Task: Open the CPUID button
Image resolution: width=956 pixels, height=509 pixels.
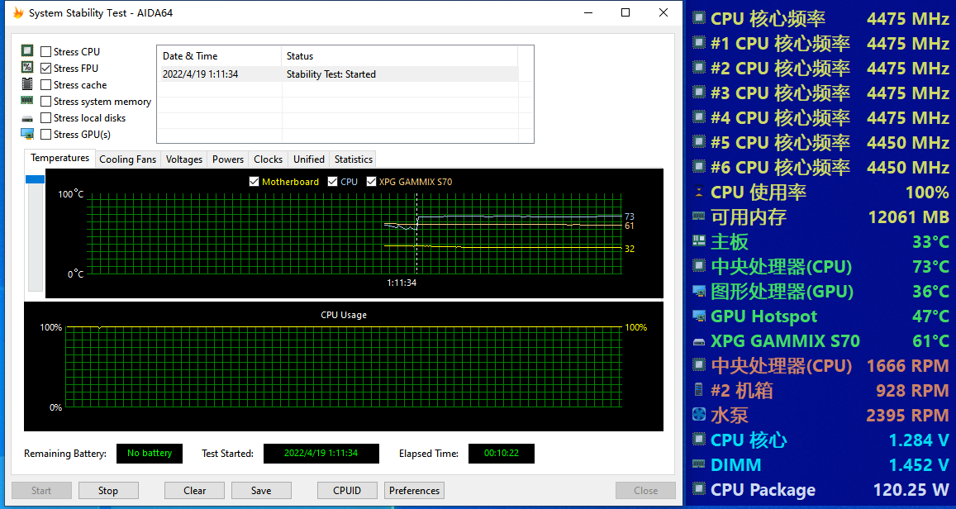Action: click(x=347, y=491)
